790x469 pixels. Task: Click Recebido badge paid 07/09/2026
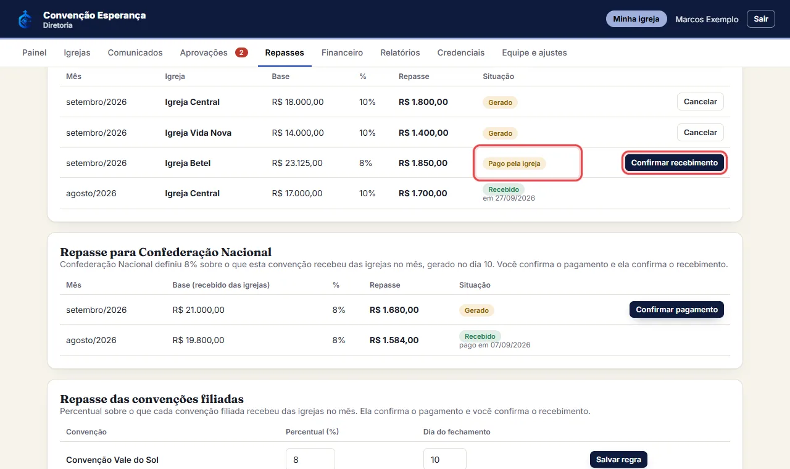pyautogui.click(x=480, y=336)
